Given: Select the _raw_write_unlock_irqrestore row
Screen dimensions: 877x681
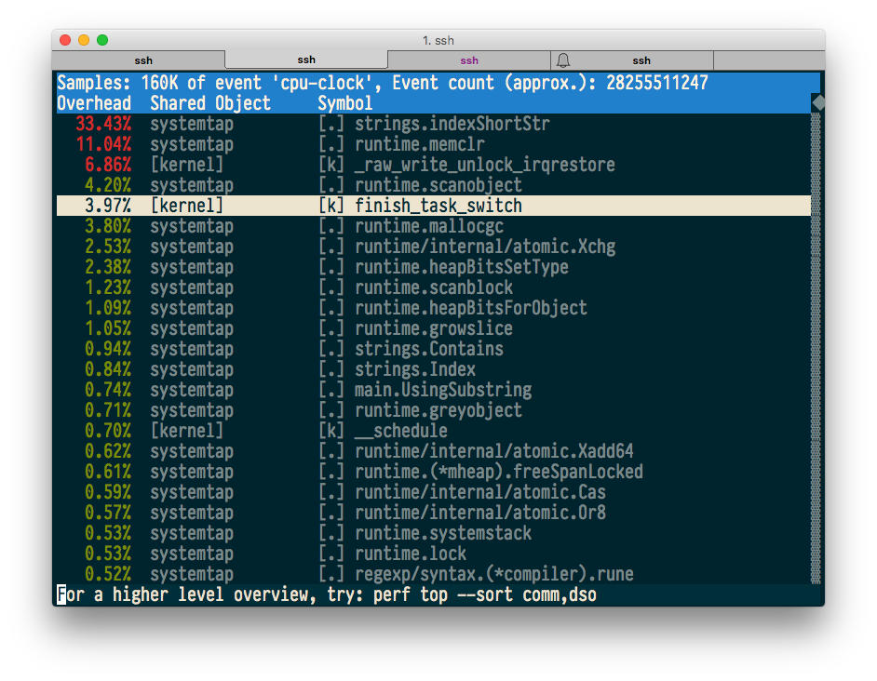Looking at the screenshot, I should click(x=434, y=165).
